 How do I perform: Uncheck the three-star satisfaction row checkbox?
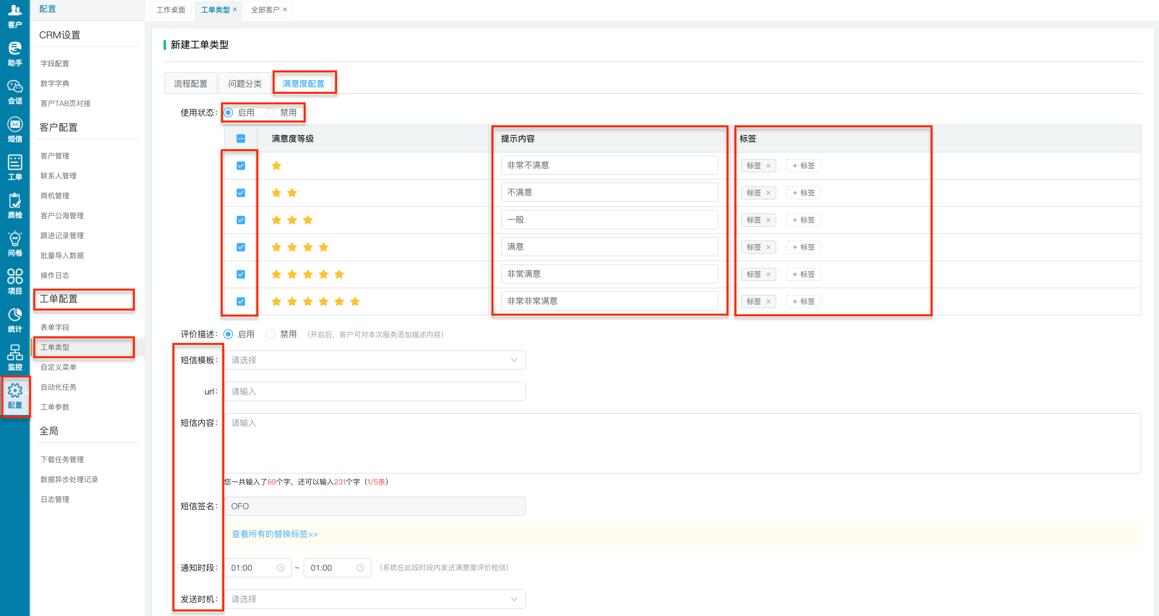241,220
